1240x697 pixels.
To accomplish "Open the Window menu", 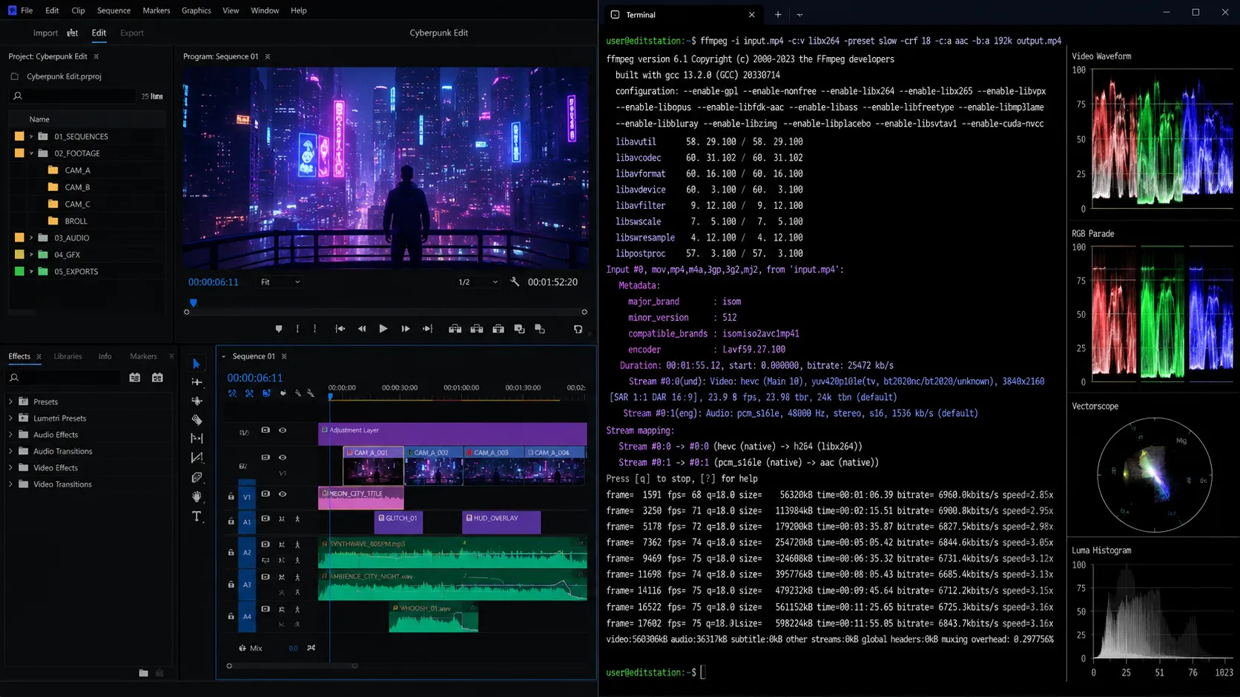I will click(x=265, y=10).
